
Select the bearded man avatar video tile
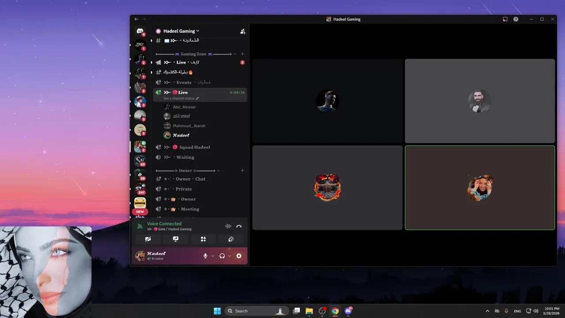480,101
